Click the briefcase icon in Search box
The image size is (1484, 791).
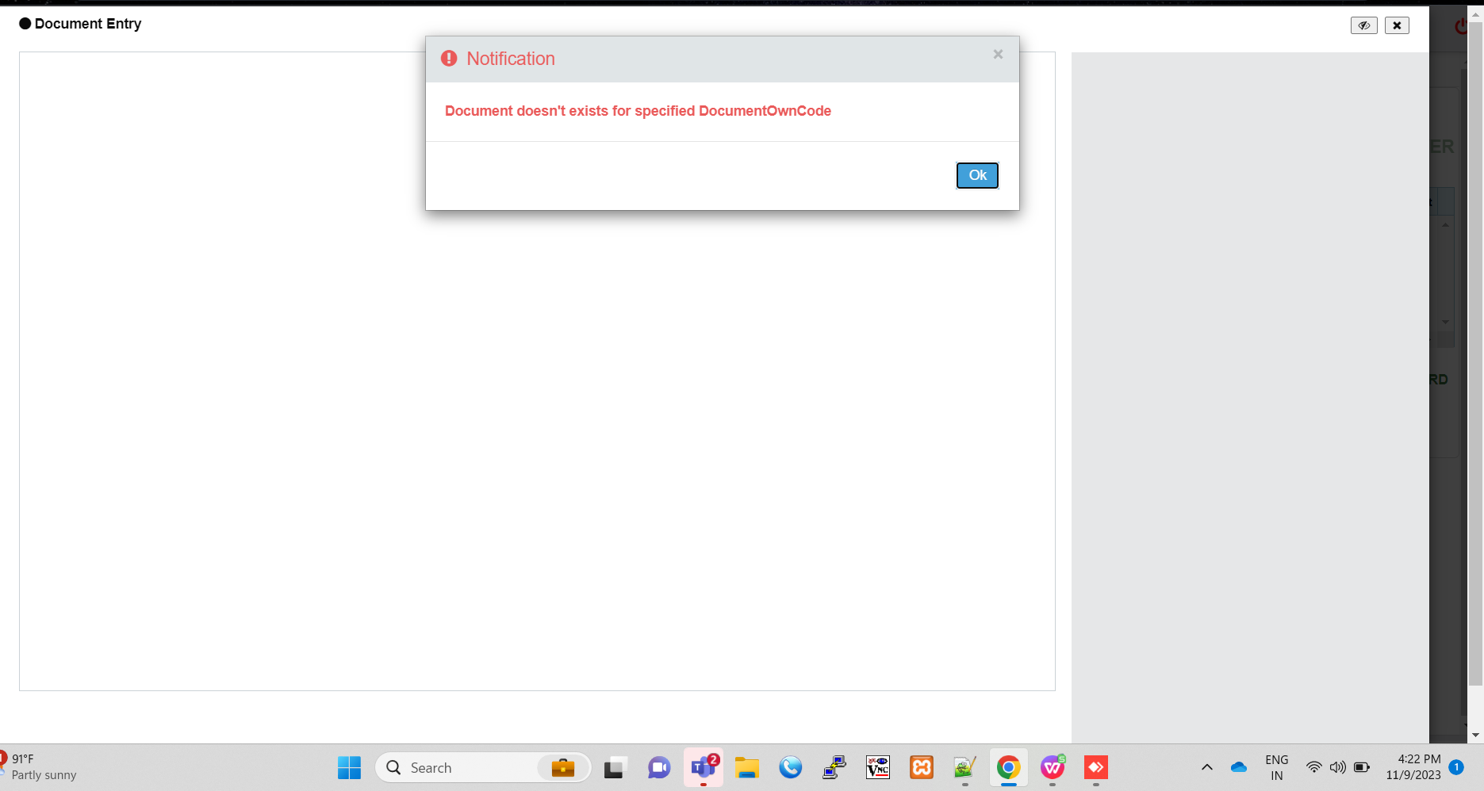click(563, 767)
